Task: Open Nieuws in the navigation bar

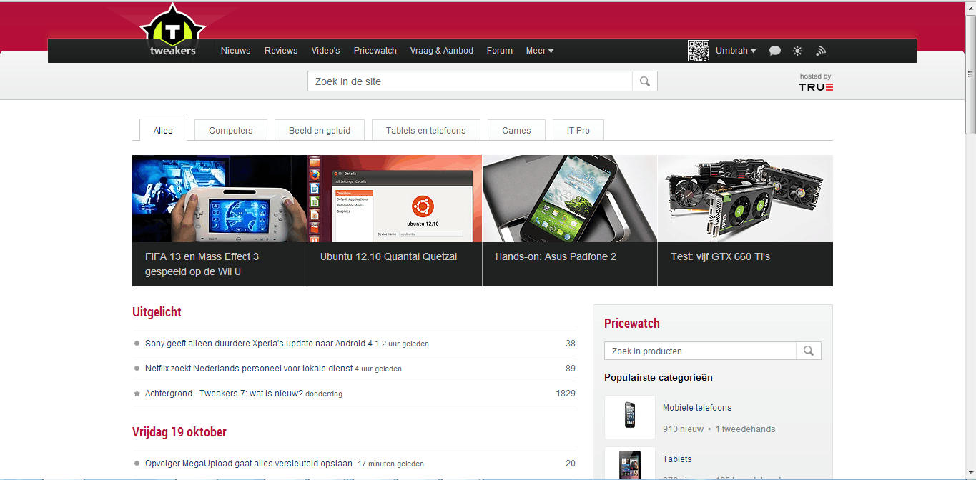Action: 235,51
